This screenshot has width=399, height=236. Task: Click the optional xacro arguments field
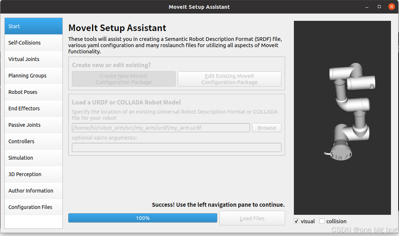(177, 147)
